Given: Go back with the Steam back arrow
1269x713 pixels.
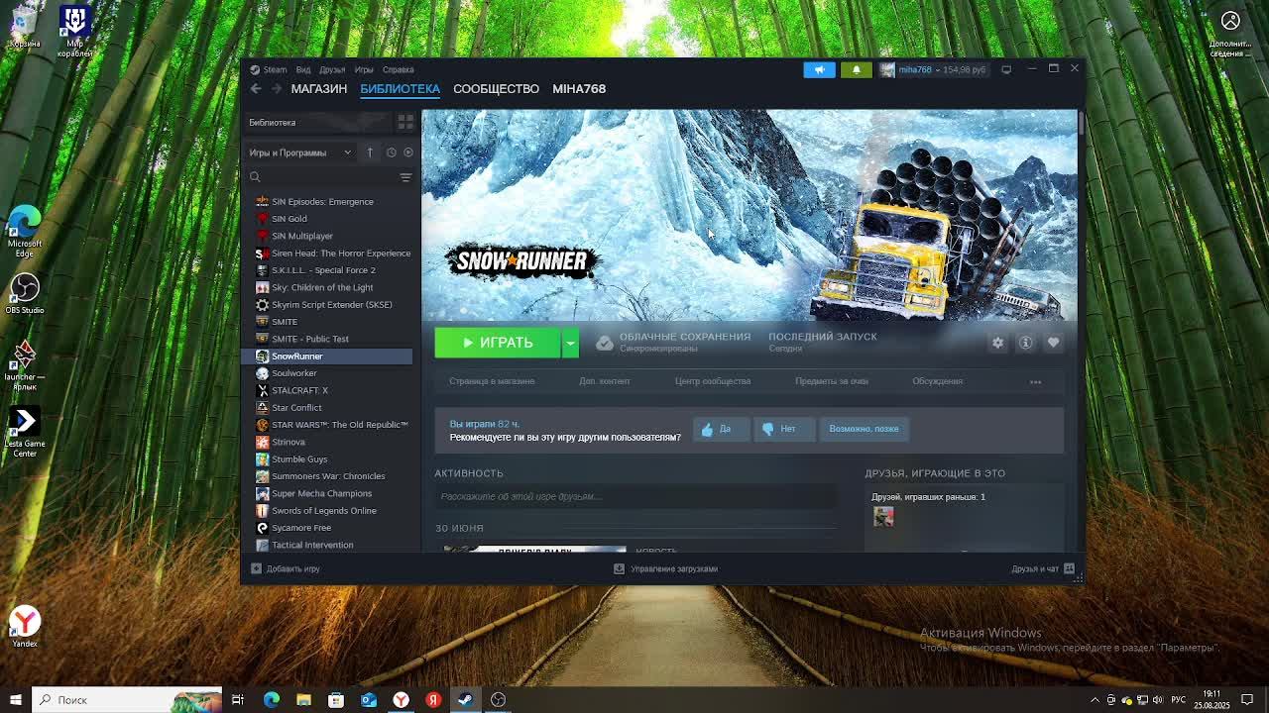Looking at the screenshot, I should point(256,89).
